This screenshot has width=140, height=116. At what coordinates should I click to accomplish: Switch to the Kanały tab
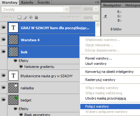27,2
